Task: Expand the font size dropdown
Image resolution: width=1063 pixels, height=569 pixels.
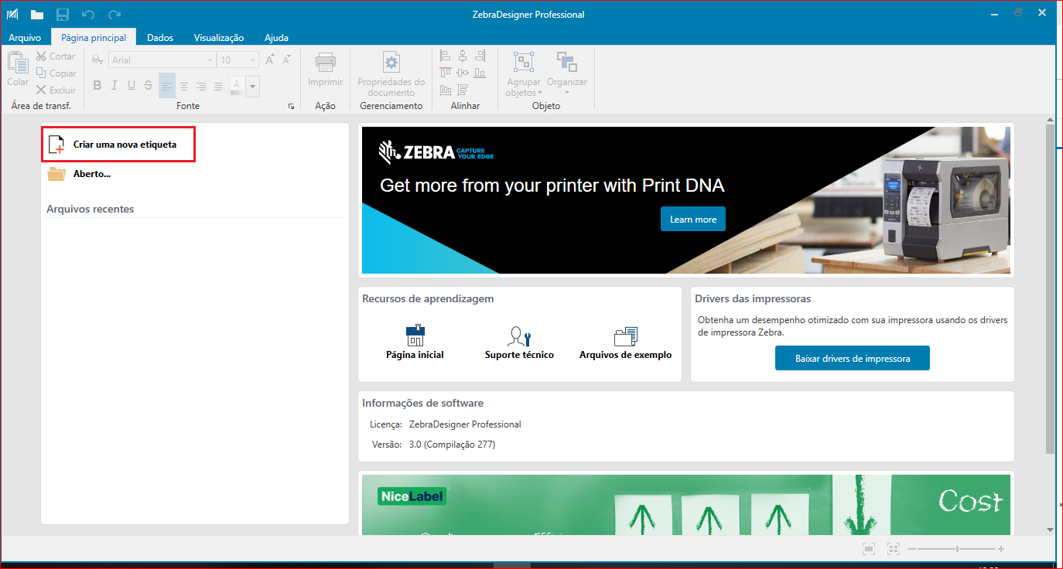Action: (x=253, y=60)
